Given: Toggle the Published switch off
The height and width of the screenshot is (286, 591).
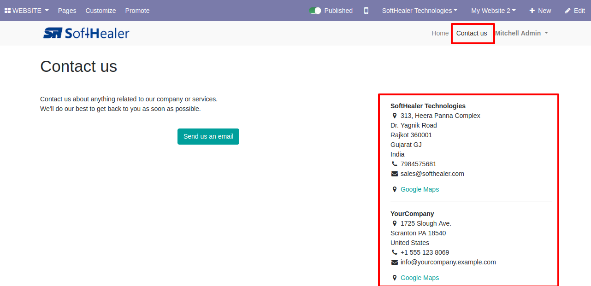Looking at the screenshot, I should click(x=315, y=11).
